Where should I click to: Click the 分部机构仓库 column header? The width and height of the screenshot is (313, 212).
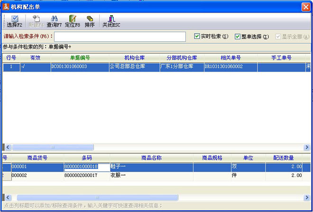click(x=182, y=58)
